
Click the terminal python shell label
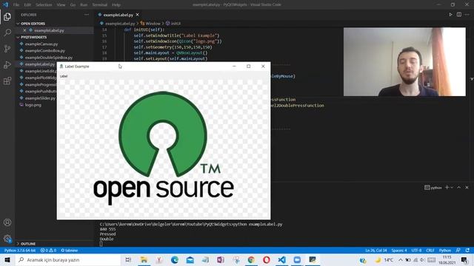click(433, 188)
